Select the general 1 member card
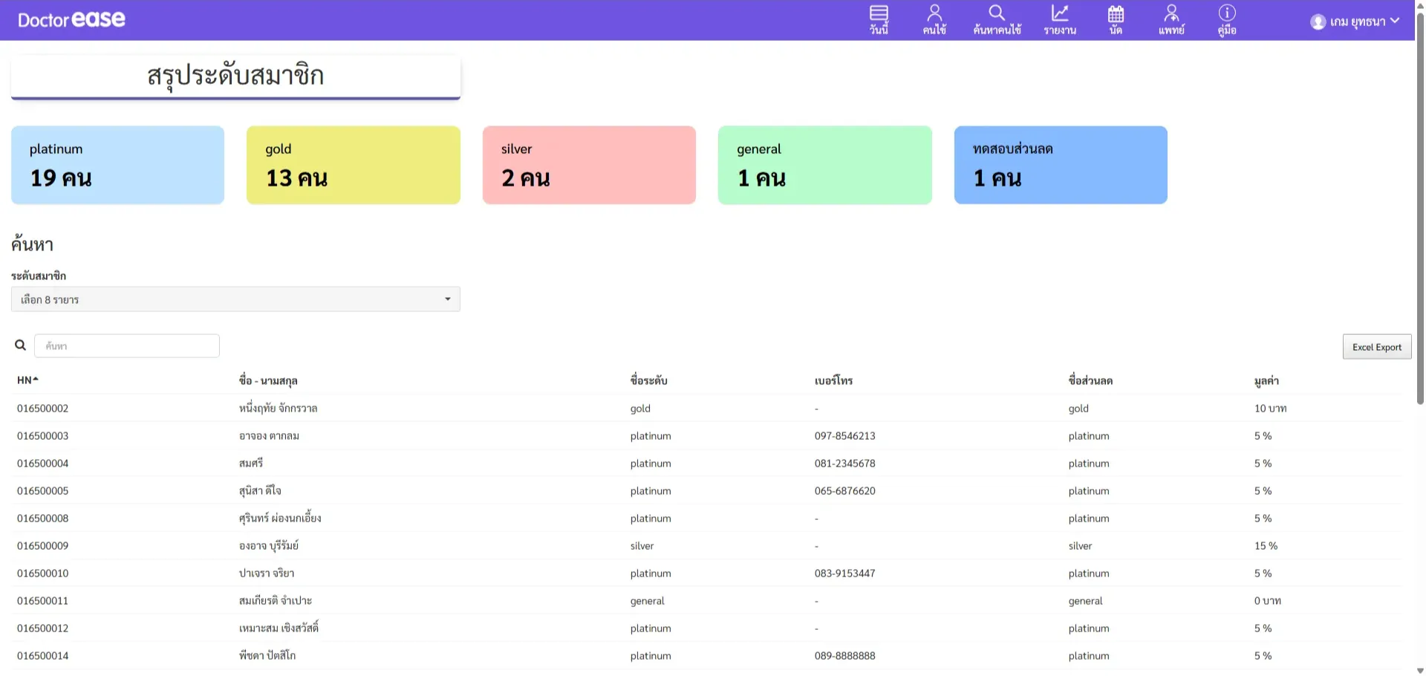Image resolution: width=1426 pixels, height=676 pixels. [824, 165]
